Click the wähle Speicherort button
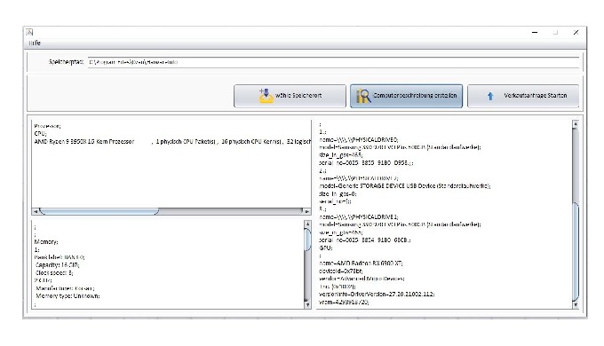This screenshot has height=346, width=604. (x=290, y=96)
